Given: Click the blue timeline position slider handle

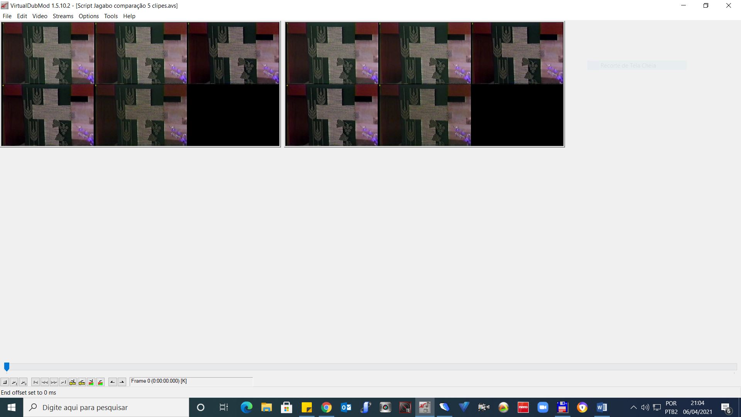Looking at the screenshot, I should (x=7, y=366).
